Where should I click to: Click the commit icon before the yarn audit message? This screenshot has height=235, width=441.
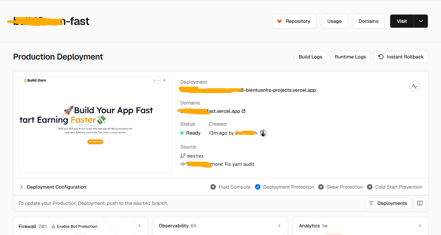183,164
